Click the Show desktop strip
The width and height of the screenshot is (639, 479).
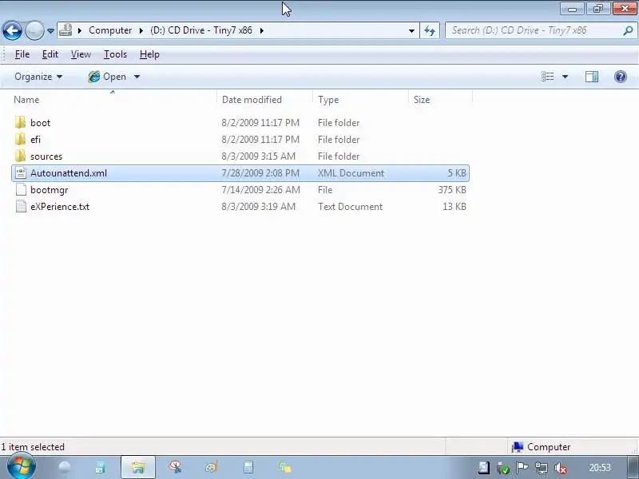click(x=633, y=467)
